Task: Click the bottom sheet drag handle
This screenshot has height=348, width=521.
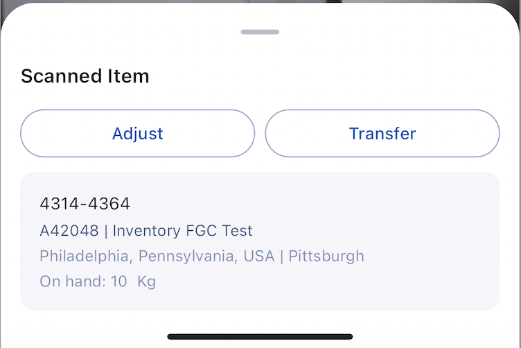Action: click(x=260, y=32)
